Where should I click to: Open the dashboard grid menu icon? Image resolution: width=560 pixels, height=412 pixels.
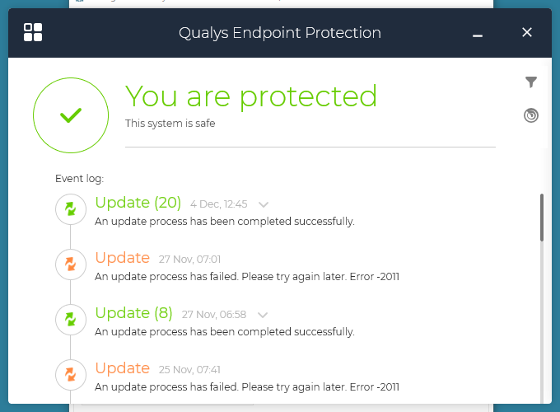pos(33,33)
